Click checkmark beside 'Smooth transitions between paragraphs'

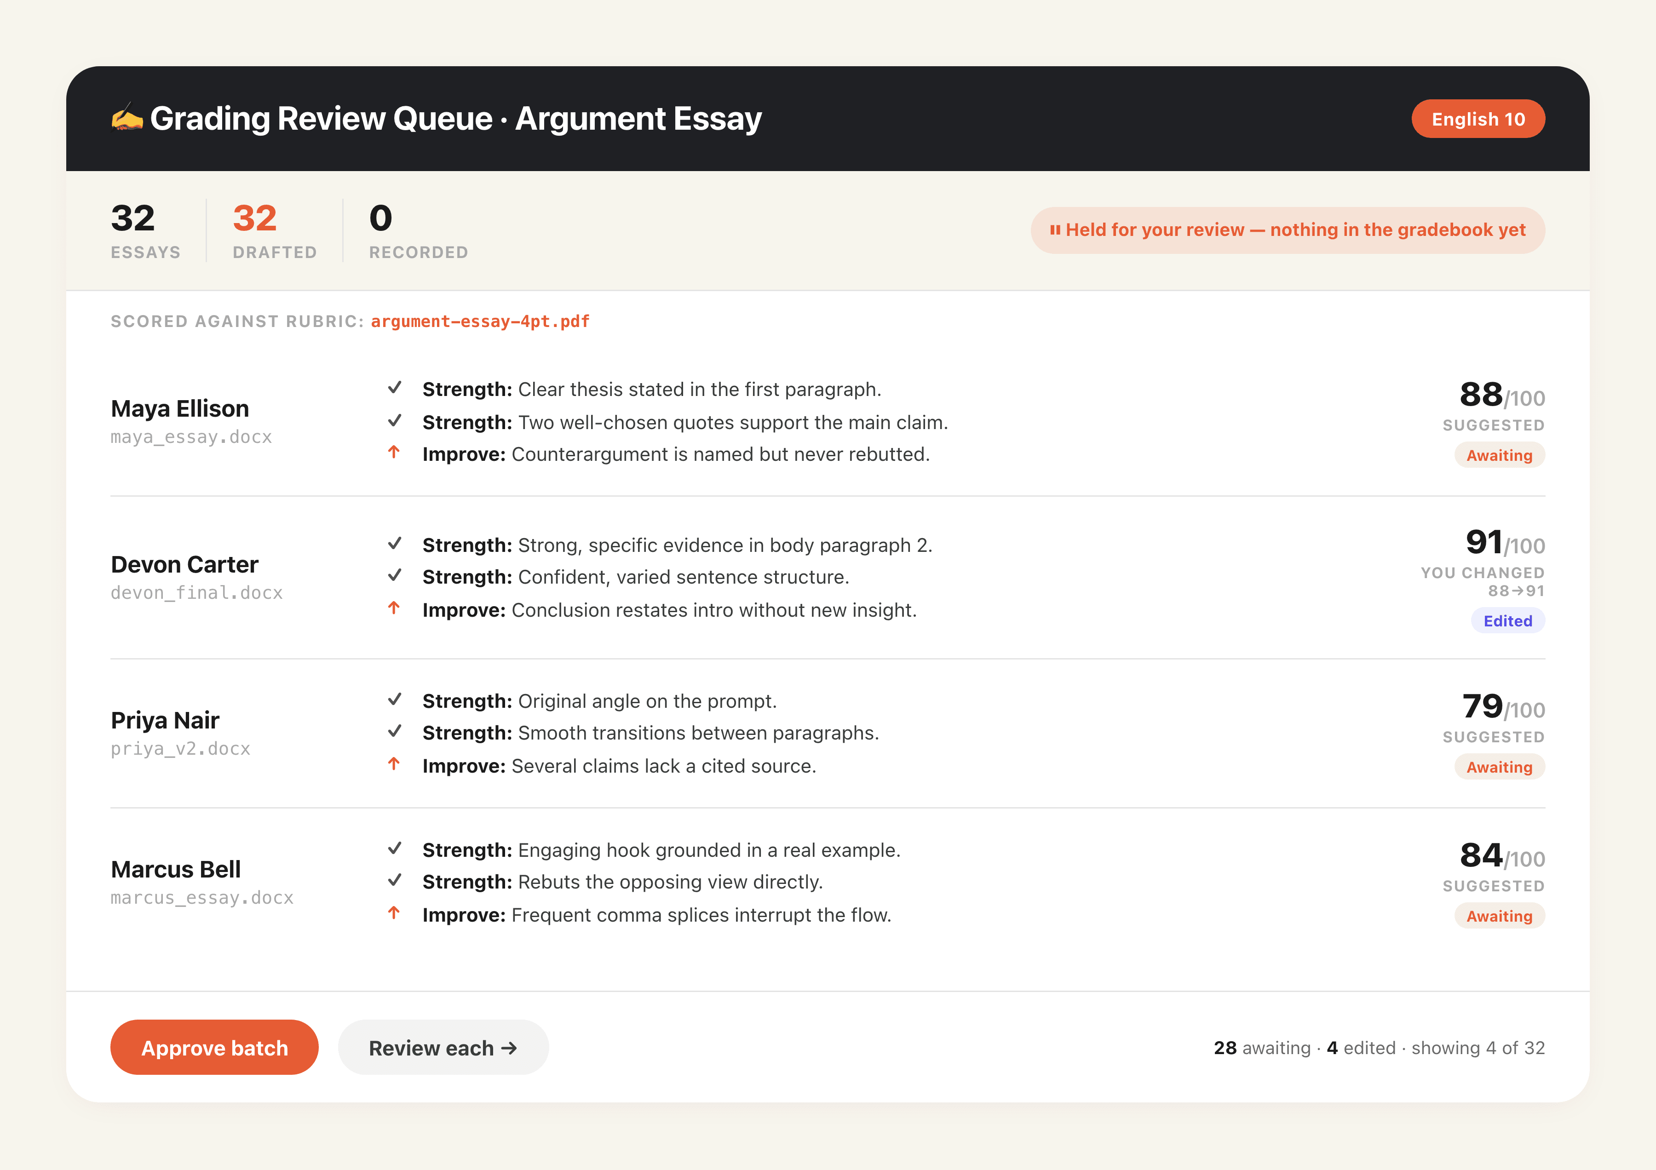click(x=395, y=731)
